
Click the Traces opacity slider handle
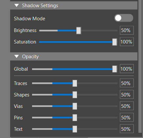(75, 83)
